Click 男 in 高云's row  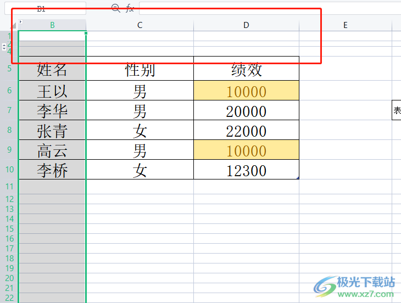coord(140,150)
